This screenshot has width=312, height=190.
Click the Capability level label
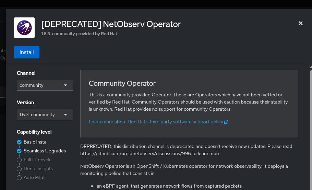point(34,132)
